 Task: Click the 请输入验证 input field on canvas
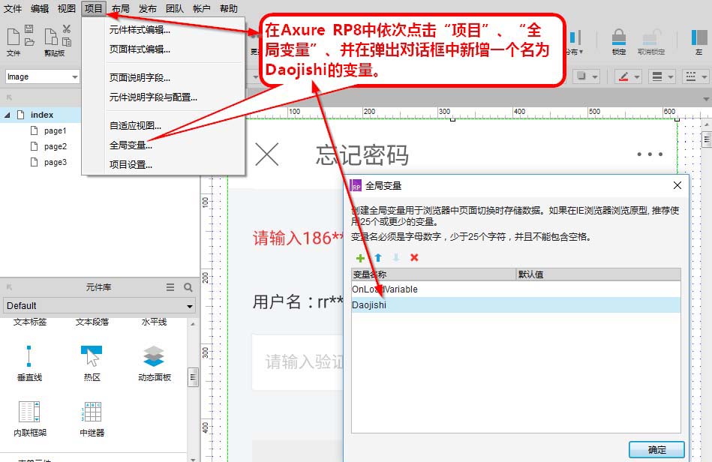(x=298, y=362)
